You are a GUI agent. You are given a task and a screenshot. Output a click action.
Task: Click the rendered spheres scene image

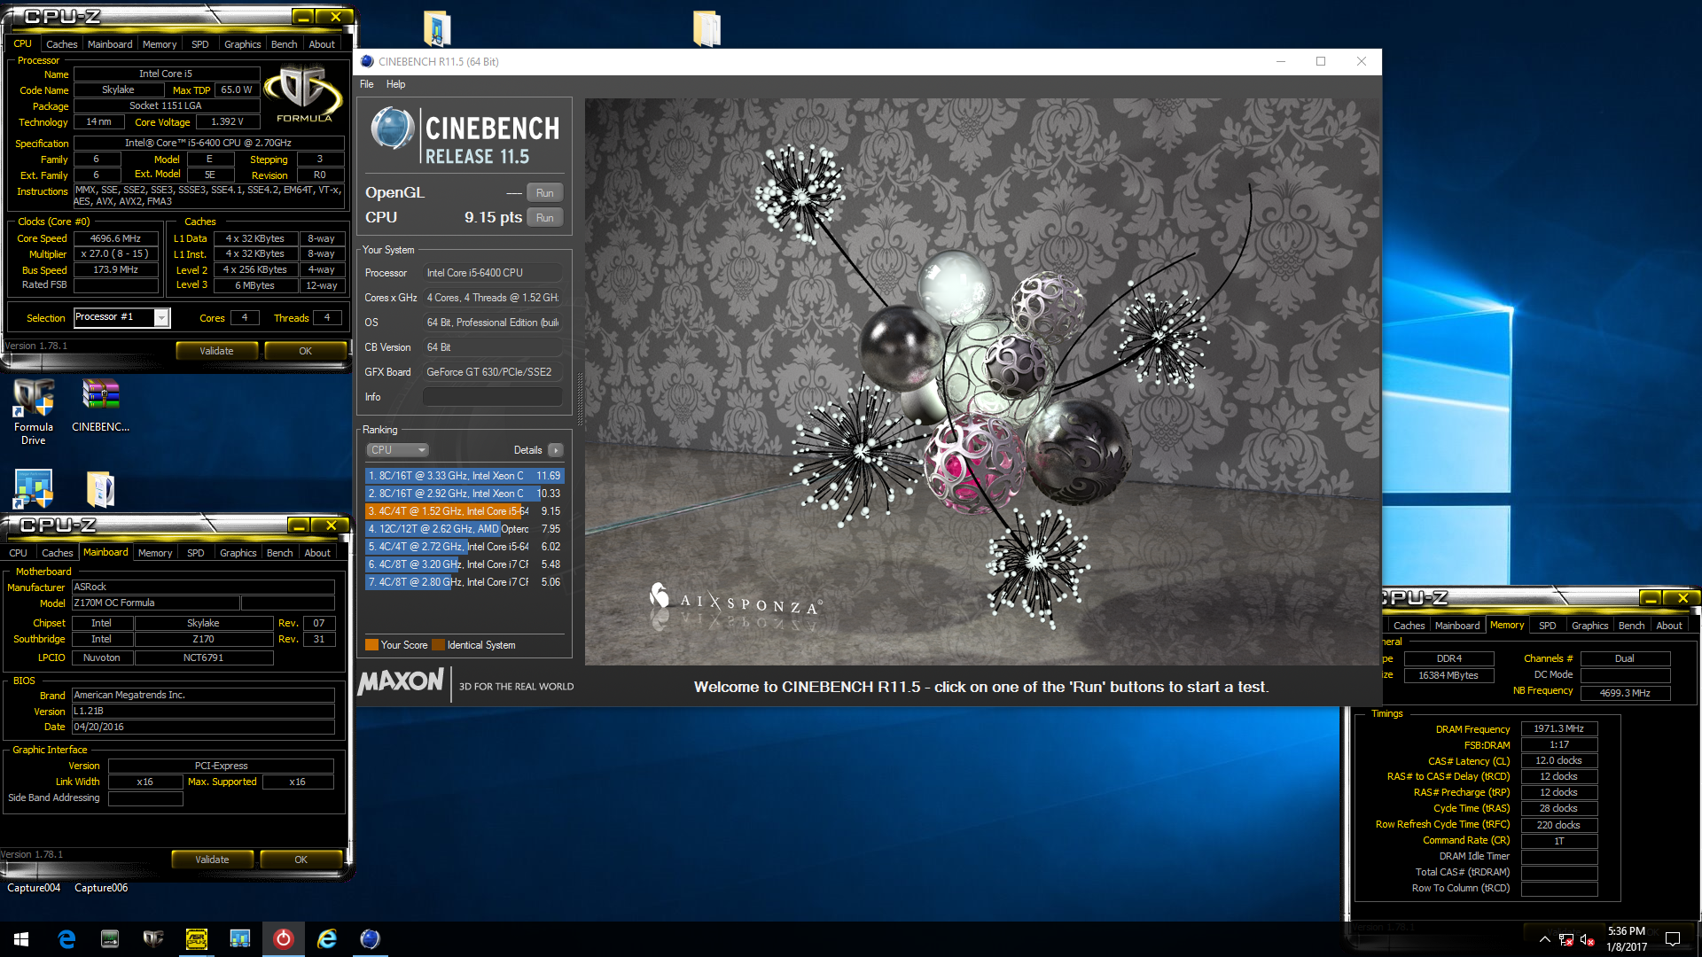point(981,381)
